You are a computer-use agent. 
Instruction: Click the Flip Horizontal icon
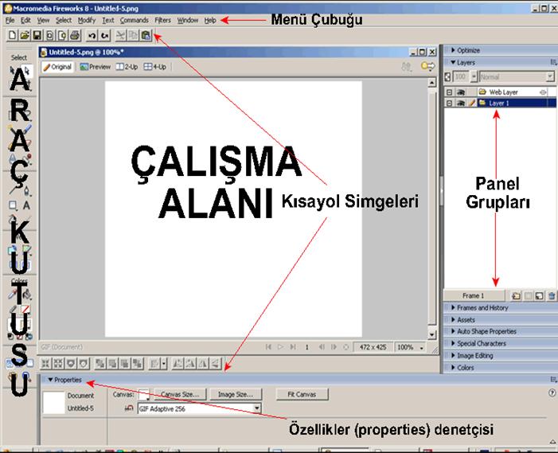[202, 363]
